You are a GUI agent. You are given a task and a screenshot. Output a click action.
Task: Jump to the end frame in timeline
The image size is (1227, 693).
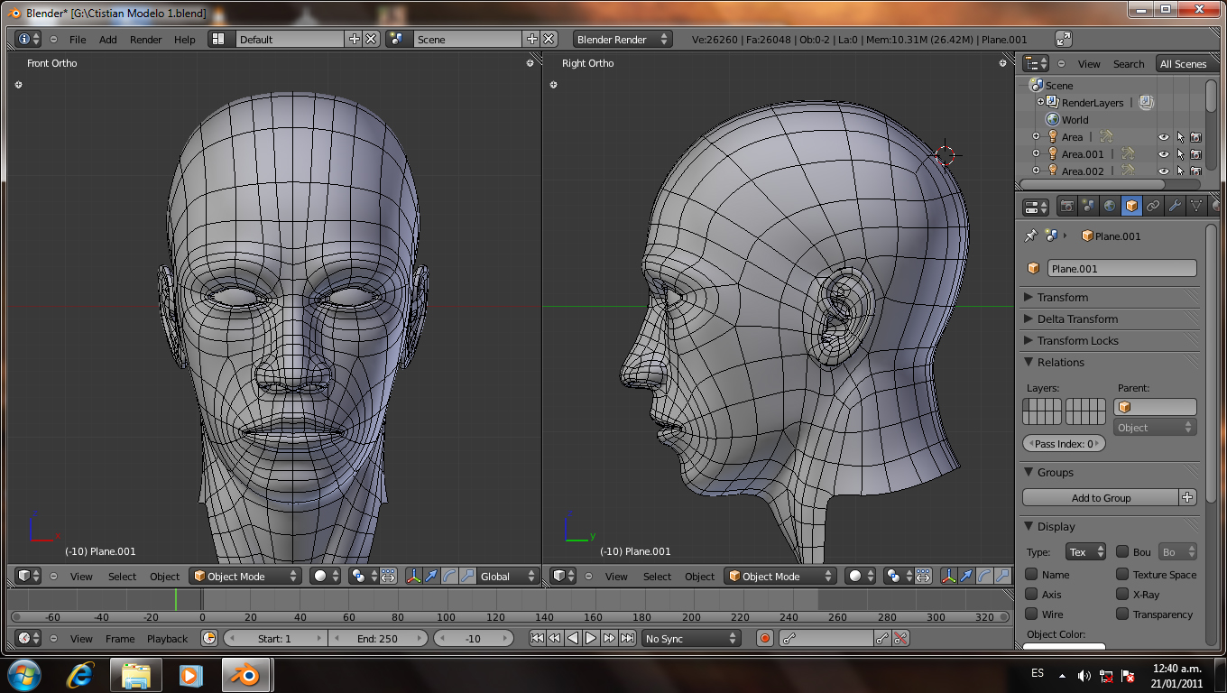tap(627, 638)
